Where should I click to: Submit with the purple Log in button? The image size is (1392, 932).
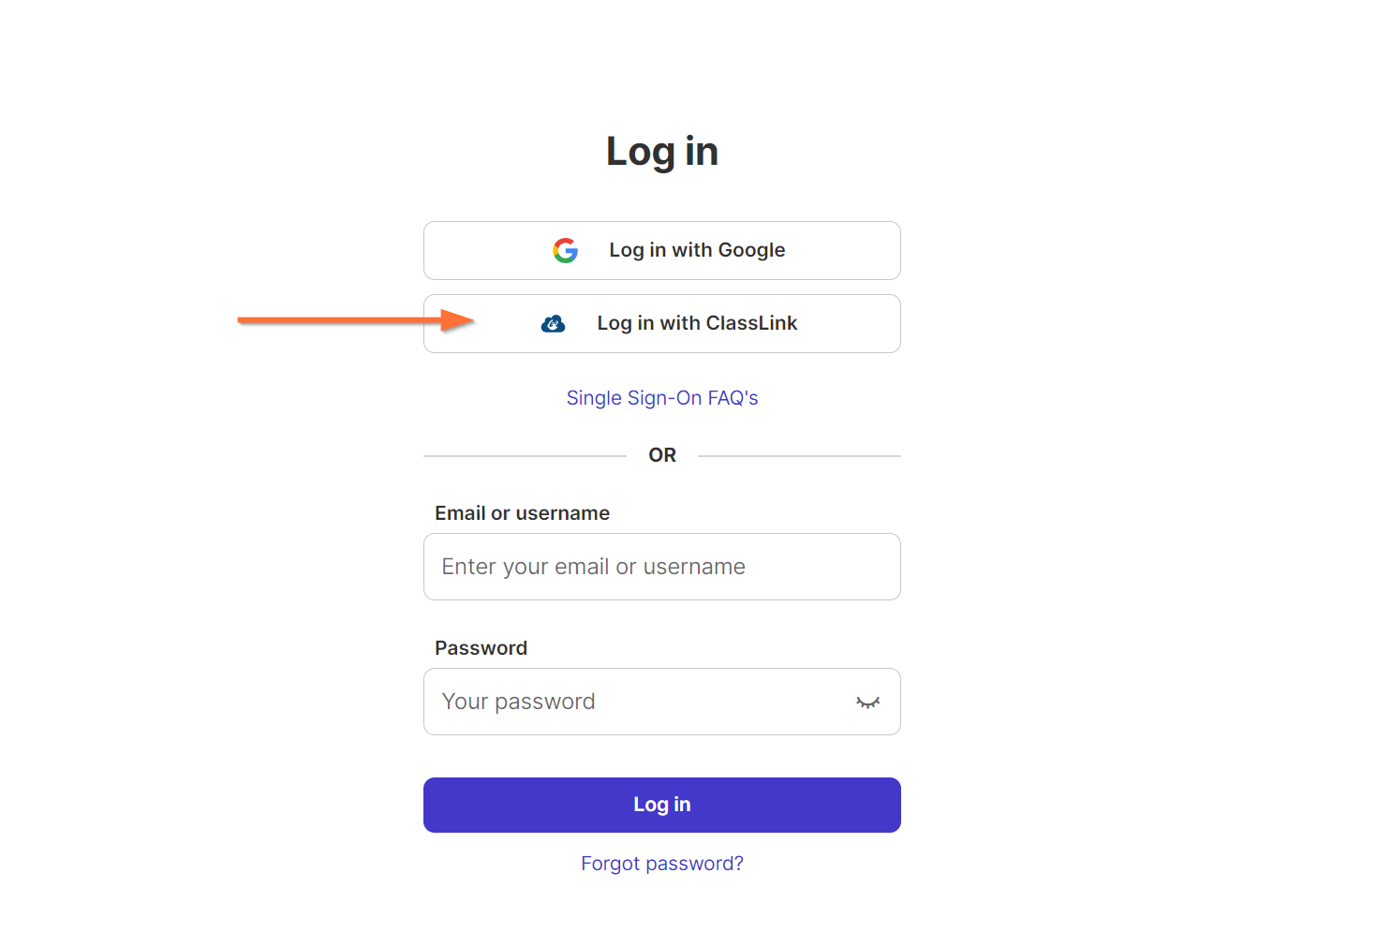pos(662,805)
